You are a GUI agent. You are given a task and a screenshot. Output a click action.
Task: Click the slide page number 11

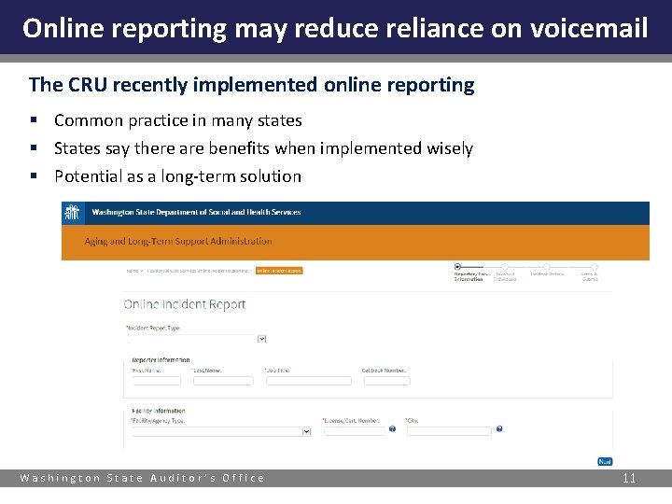pos(629,478)
